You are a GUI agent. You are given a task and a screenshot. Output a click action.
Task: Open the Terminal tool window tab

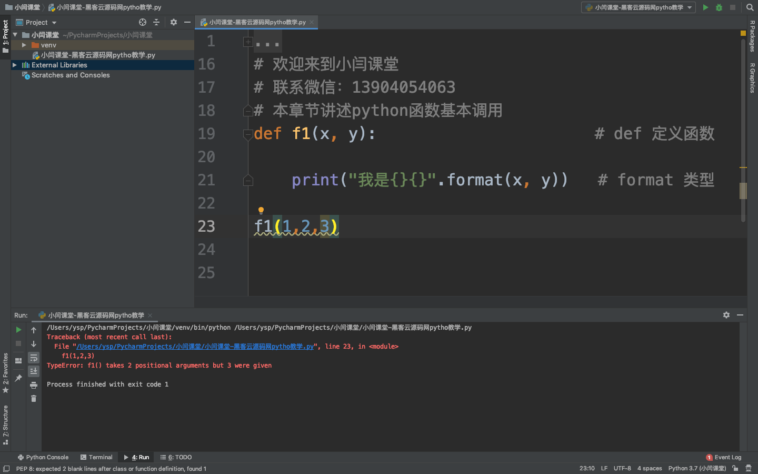pos(96,457)
